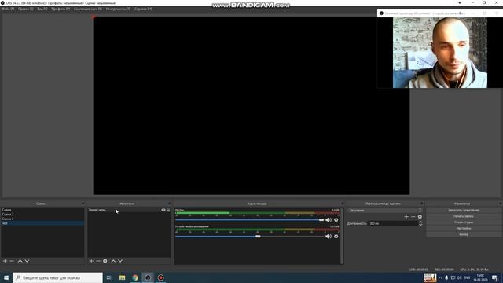
Task: Increase transition duration with the up stepper
Action: (x=420, y=222)
